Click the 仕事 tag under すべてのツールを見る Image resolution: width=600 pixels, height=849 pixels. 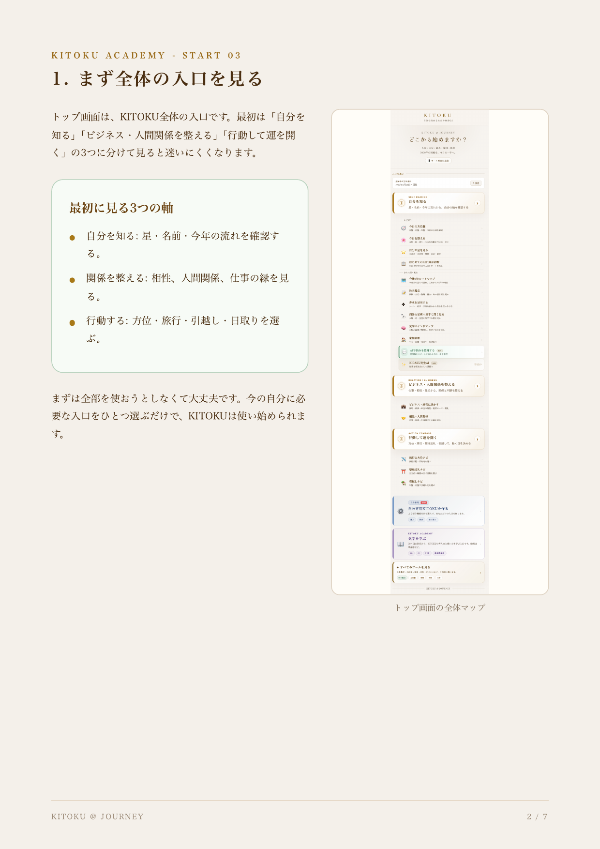tap(438, 577)
